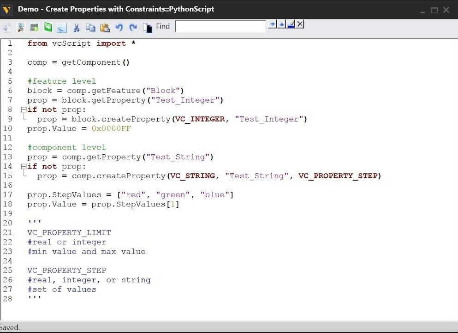This screenshot has width=458, height=333.
Task: Find previous match using up-arrow icon
Action: pyautogui.click(x=281, y=24)
